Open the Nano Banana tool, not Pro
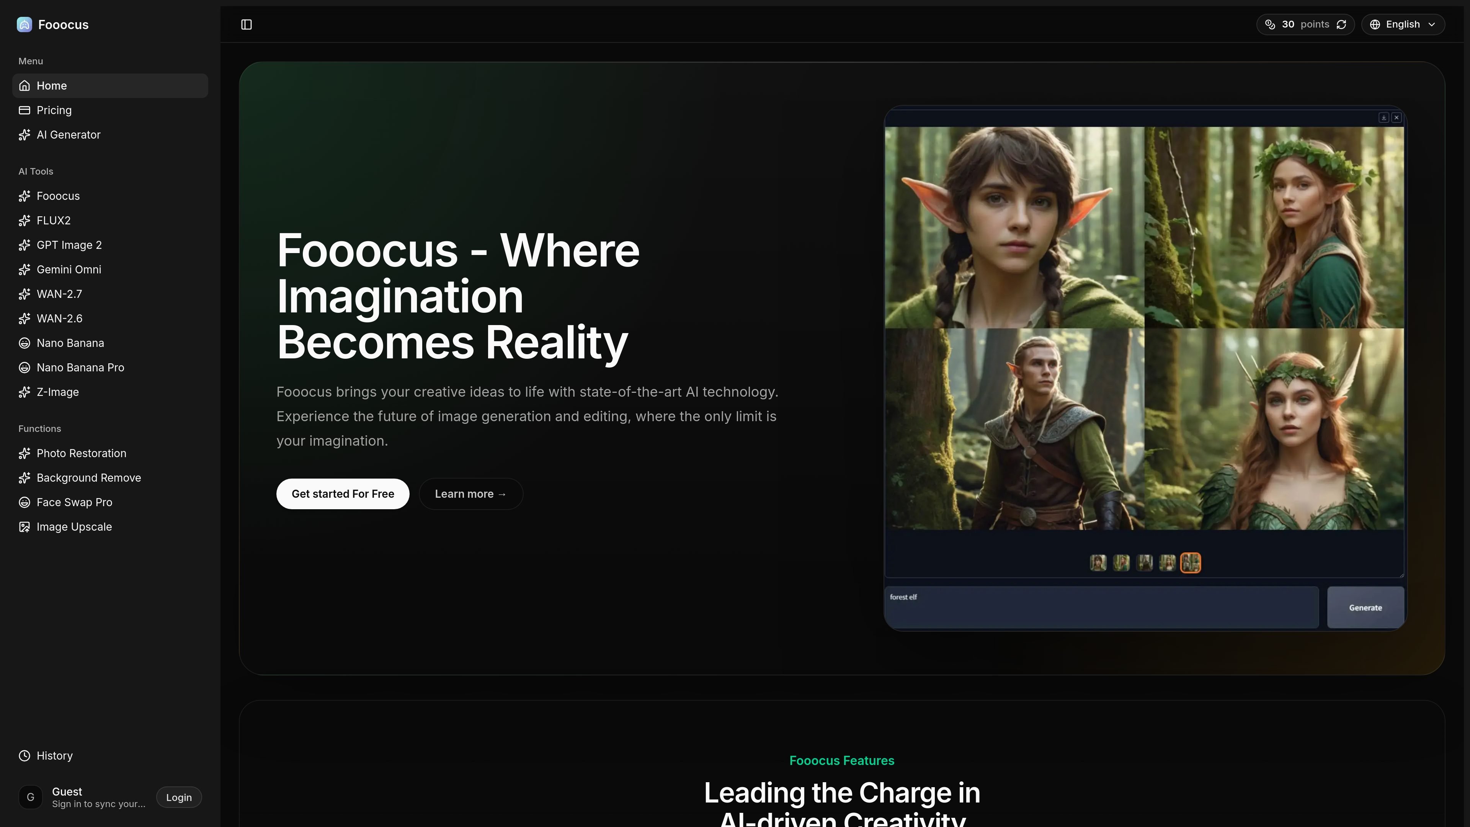Viewport: 1470px width, 827px height. pyautogui.click(x=110, y=343)
